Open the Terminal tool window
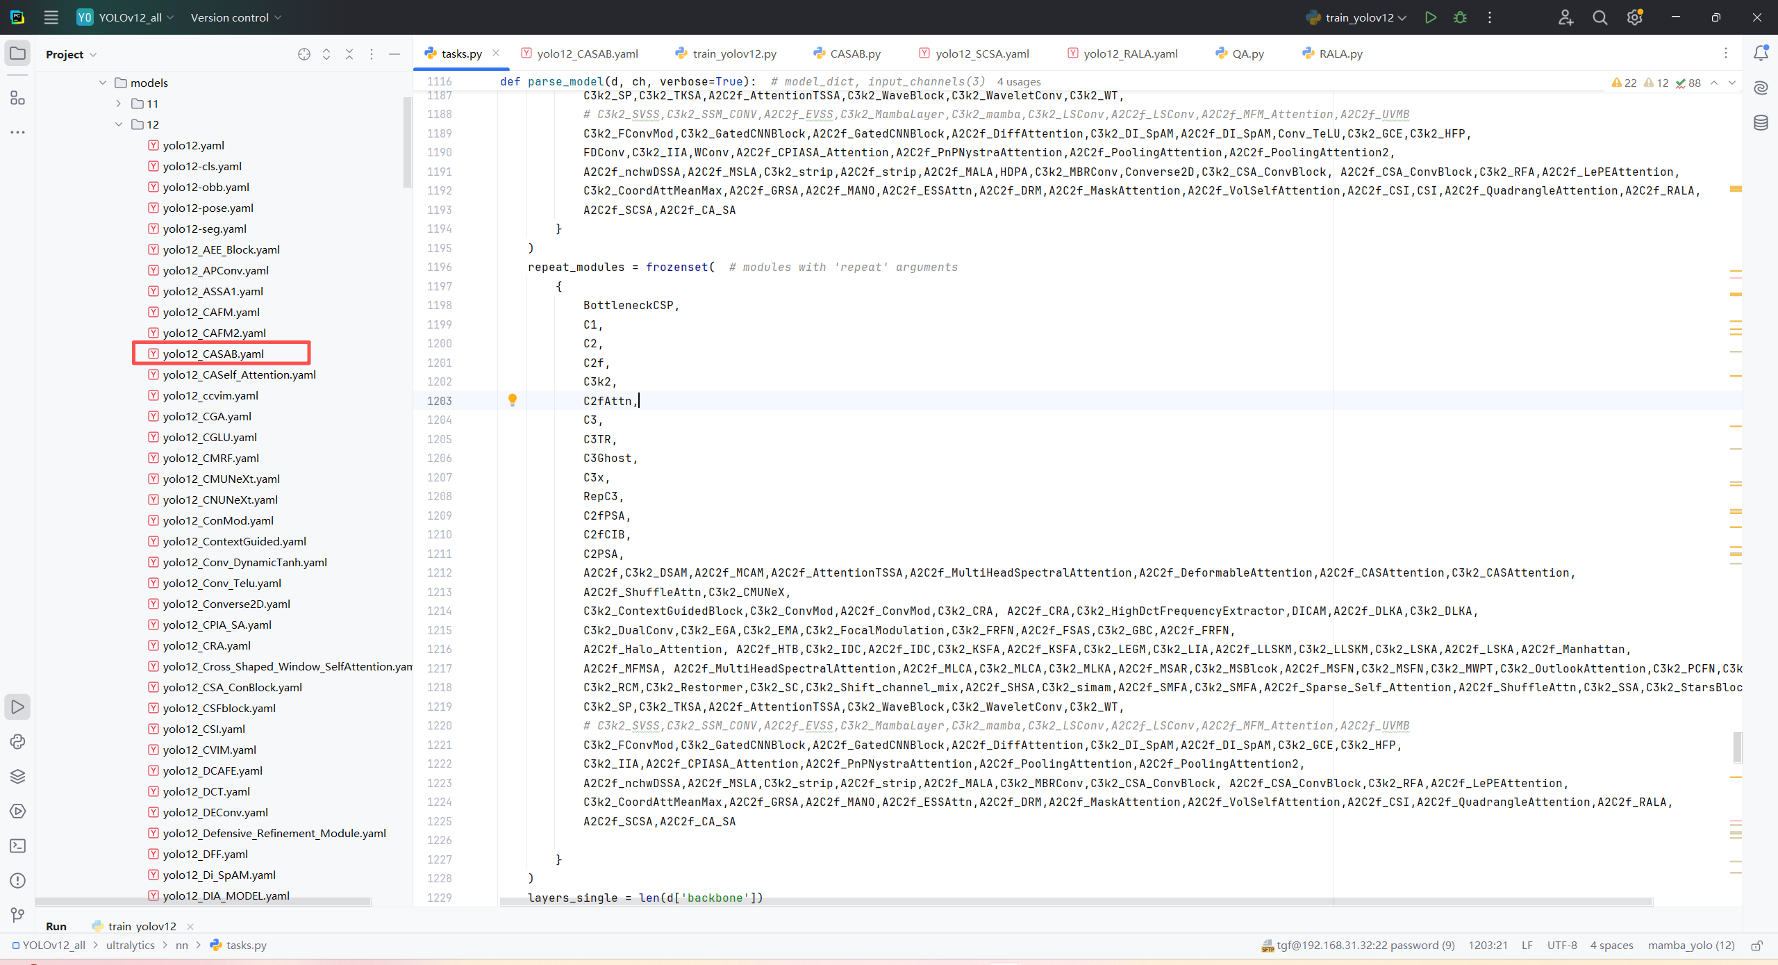This screenshot has height=965, width=1778. coord(17,846)
